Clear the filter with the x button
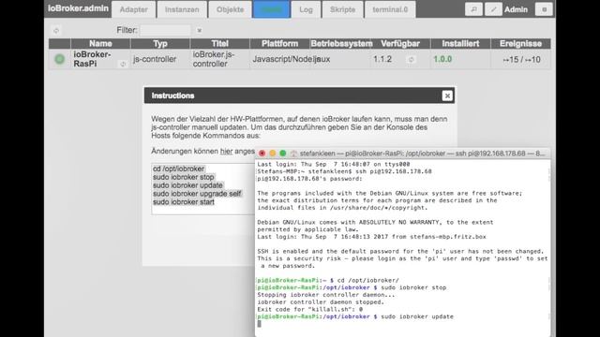 coord(199,31)
